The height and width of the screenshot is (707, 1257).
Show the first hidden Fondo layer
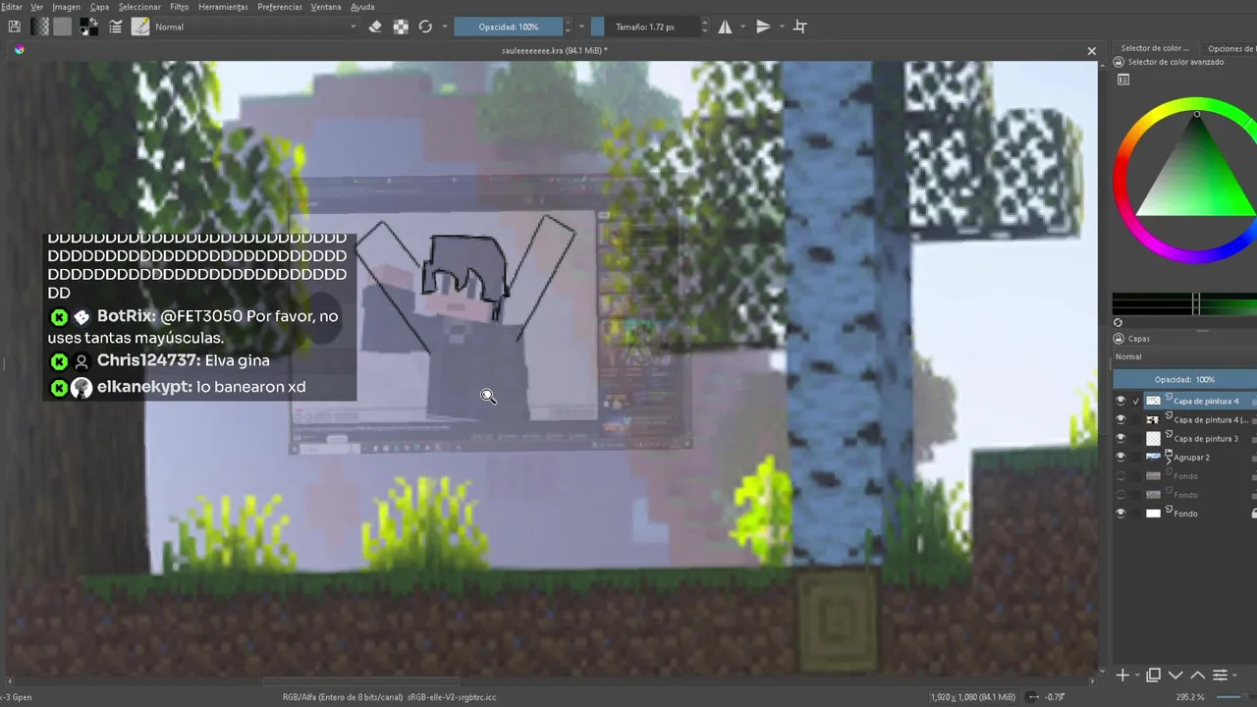tap(1120, 476)
